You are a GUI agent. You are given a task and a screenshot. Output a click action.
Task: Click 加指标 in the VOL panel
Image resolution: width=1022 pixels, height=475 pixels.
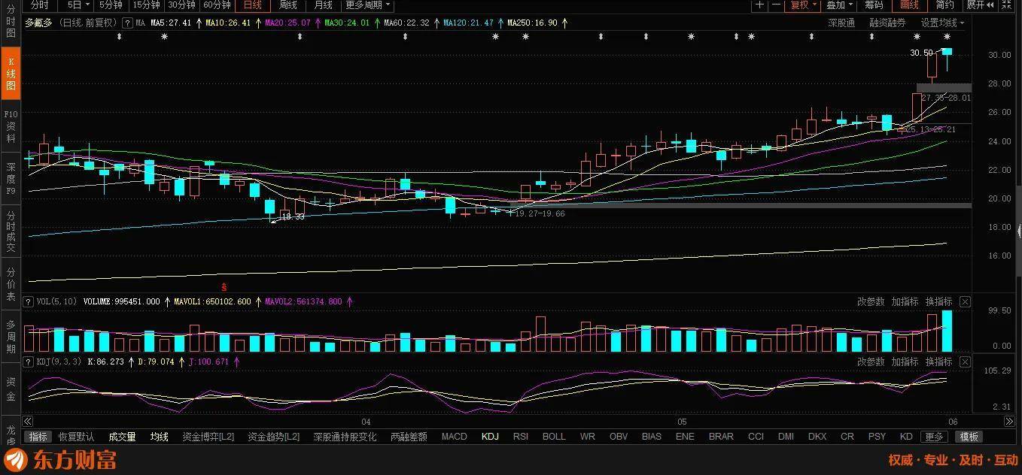coord(905,301)
